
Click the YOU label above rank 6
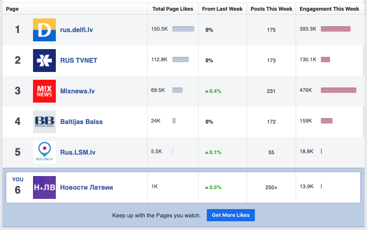(18, 179)
